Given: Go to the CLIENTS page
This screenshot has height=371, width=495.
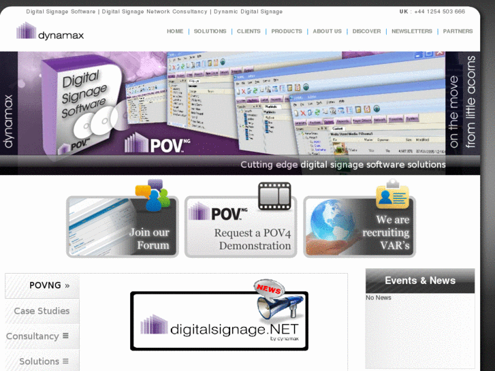Looking at the screenshot, I should 249,31.
